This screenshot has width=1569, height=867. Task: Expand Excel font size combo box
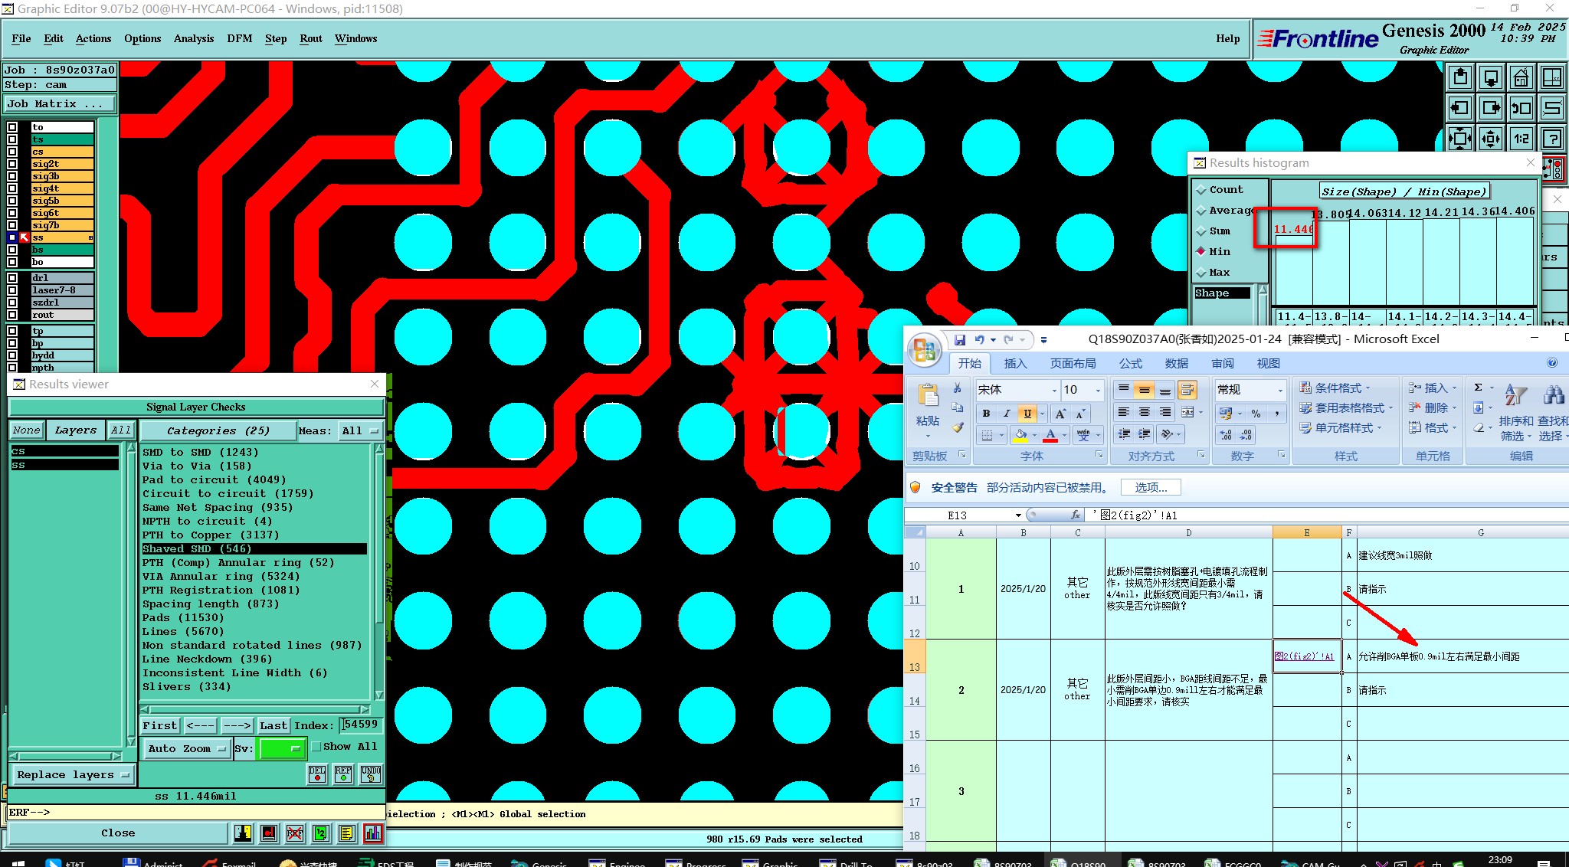[x=1098, y=390]
